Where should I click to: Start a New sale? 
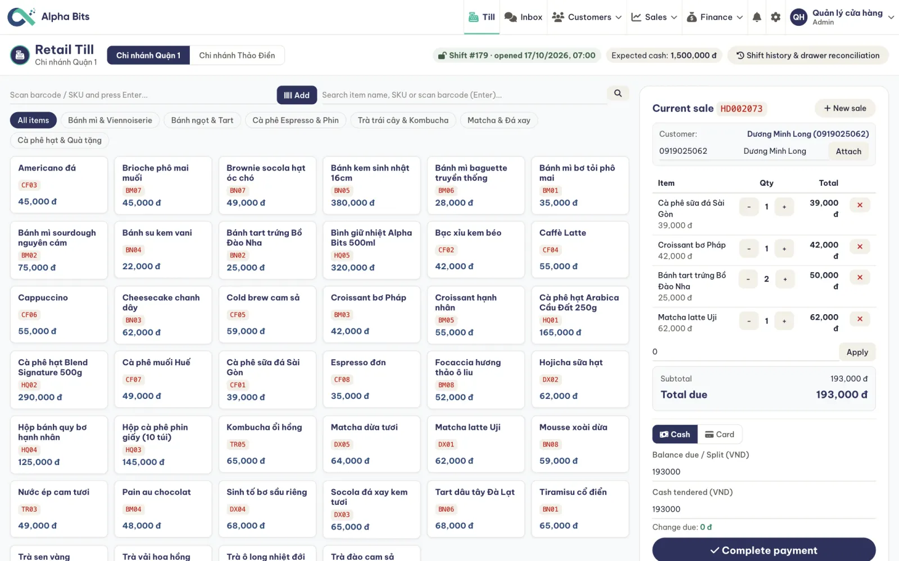pyautogui.click(x=845, y=108)
